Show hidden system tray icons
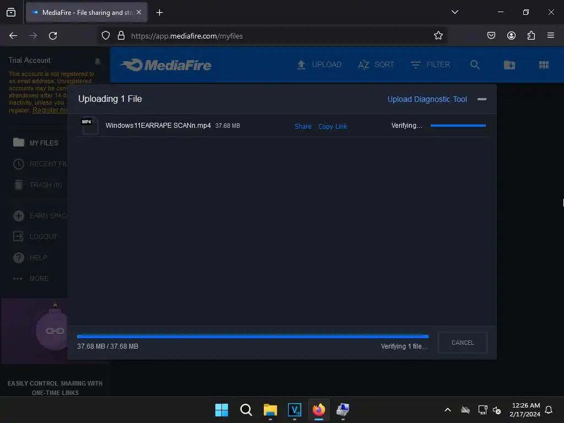 click(448, 410)
